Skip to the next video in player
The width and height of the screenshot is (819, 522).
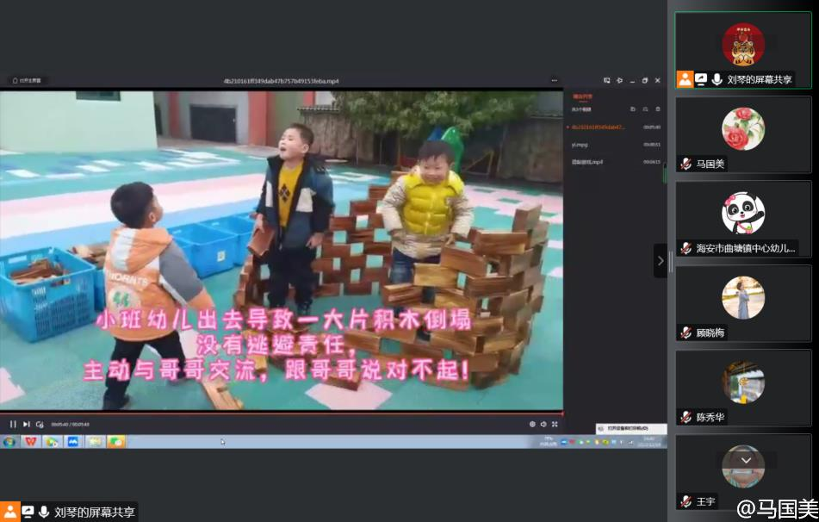click(27, 424)
